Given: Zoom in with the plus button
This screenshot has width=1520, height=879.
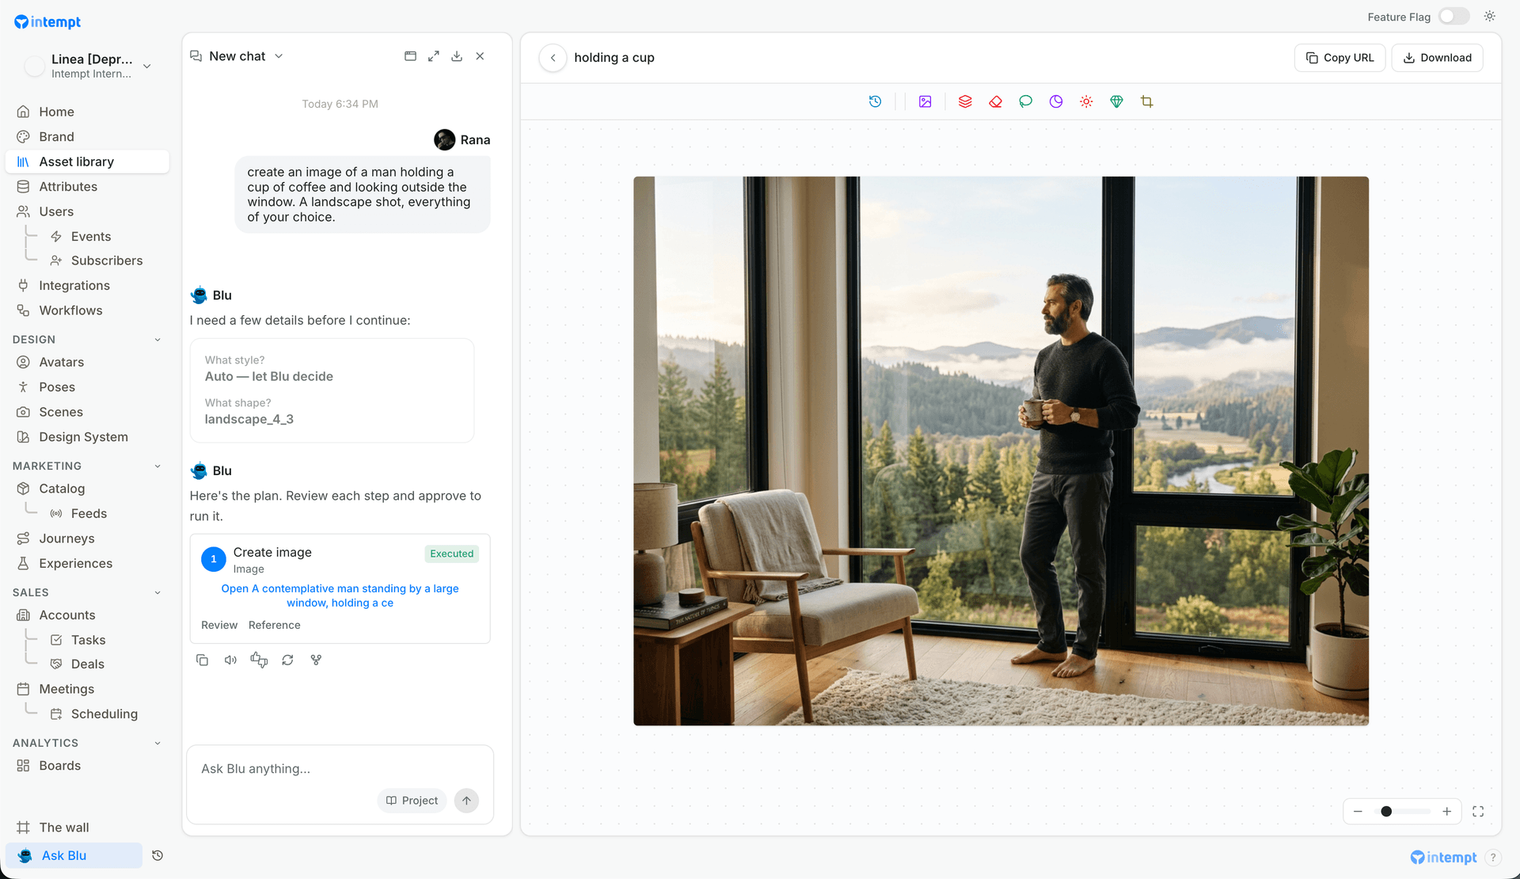Looking at the screenshot, I should point(1446,812).
